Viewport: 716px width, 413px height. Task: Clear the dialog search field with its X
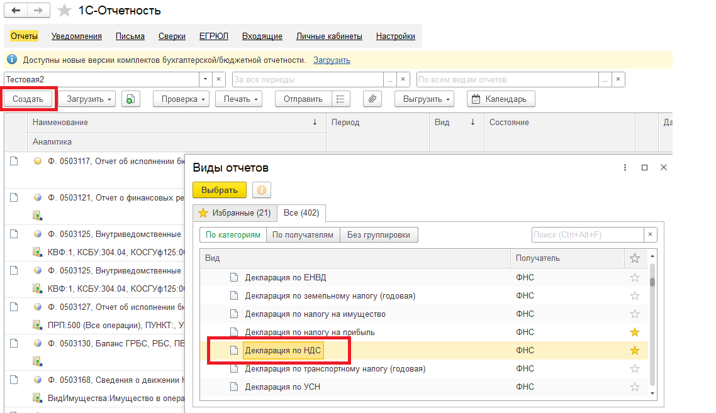pos(650,235)
